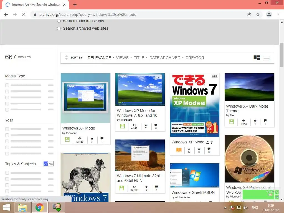Sort results by Views
284x213 pixels.
click(122, 58)
